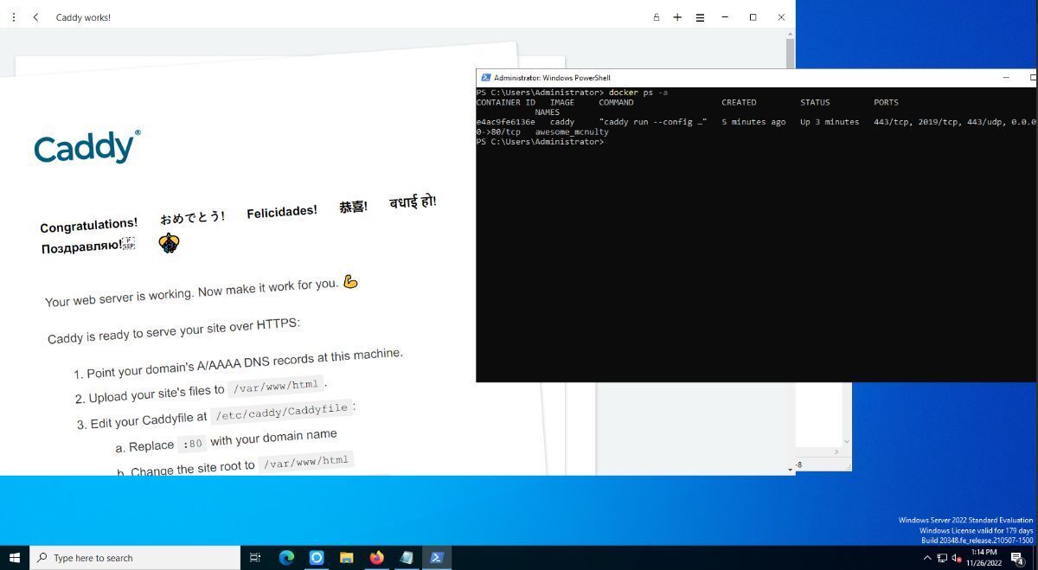Click the ':80' code snippet

click(x=192, y=444)
